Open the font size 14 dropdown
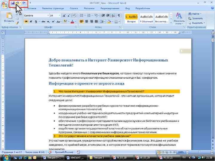 60,16
